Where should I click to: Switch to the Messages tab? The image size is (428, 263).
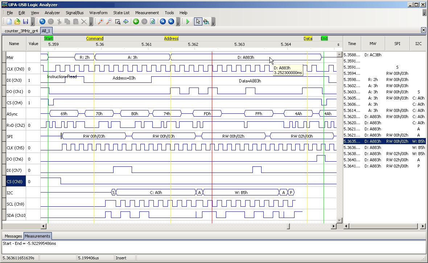(x=13, y=236)
